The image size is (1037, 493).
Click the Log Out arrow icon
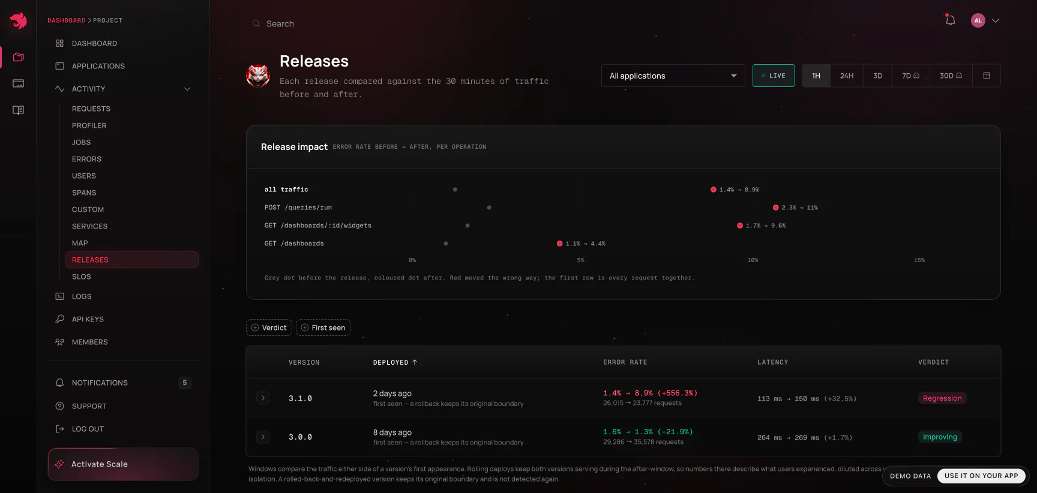[59, 429]
